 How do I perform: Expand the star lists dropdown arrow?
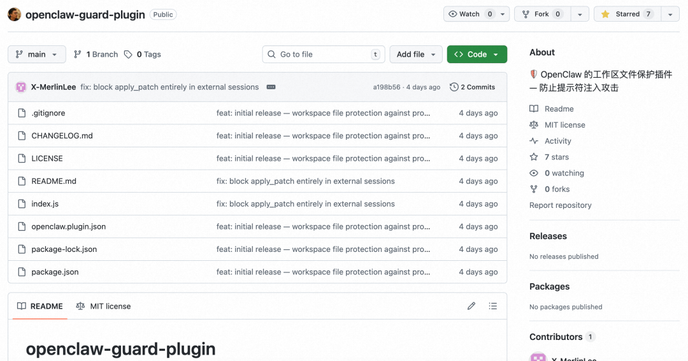point(670,14)
